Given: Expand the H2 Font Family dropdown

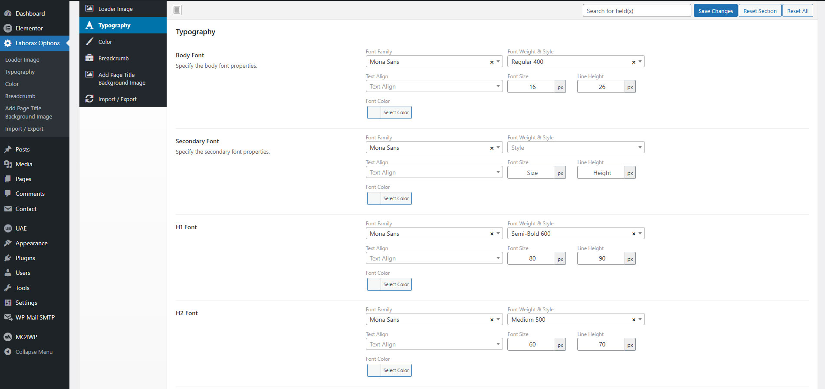Looking at the screenshot, I should 498,320.
